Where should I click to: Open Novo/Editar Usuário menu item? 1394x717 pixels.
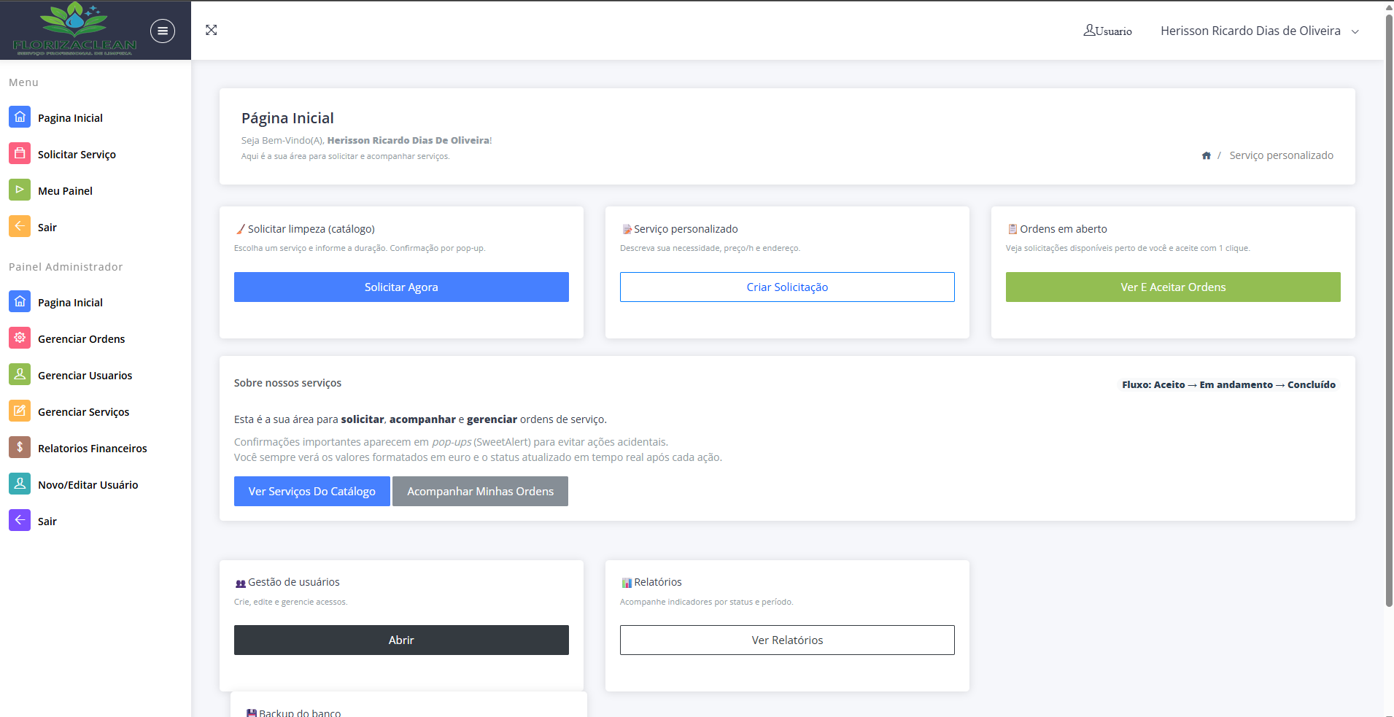click(x=88, y=485)
